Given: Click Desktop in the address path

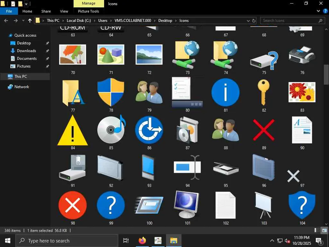Looking at the screenshot, I should click(x=165, y=21).
